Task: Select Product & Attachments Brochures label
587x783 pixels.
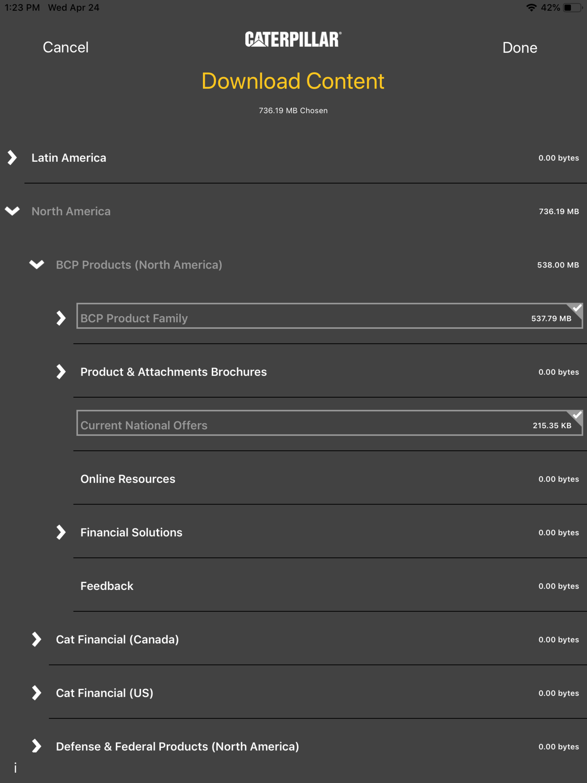Action: 173,372
